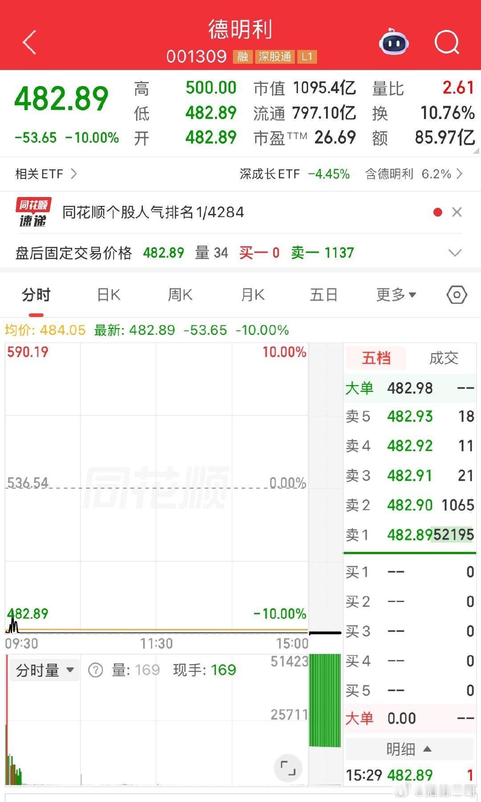Select the 卖2 482.90 row
Screen dimensions: 481x802
point(410,505)
